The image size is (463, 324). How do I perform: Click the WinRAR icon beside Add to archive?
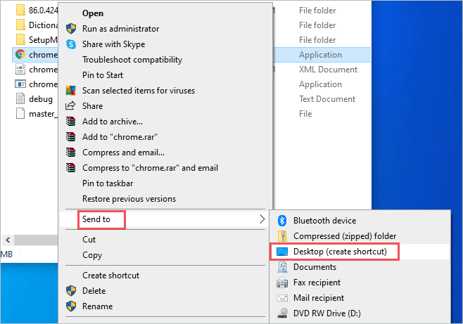click(x=70, y=122)
